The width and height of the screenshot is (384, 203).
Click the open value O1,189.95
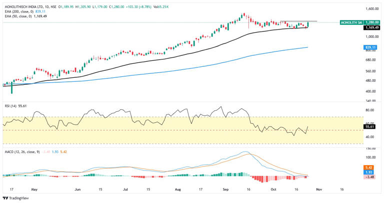click(x=66, y=7)
